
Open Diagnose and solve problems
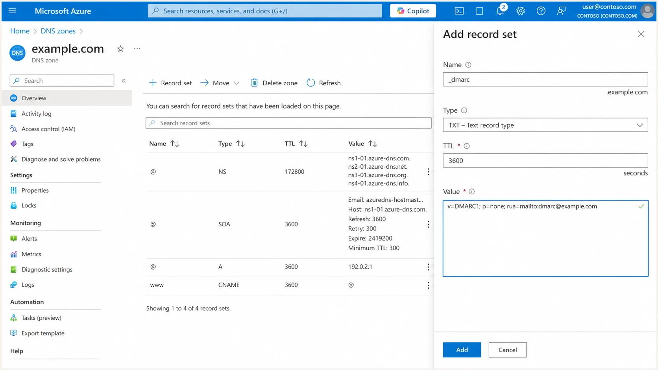[x=61, y=159]
